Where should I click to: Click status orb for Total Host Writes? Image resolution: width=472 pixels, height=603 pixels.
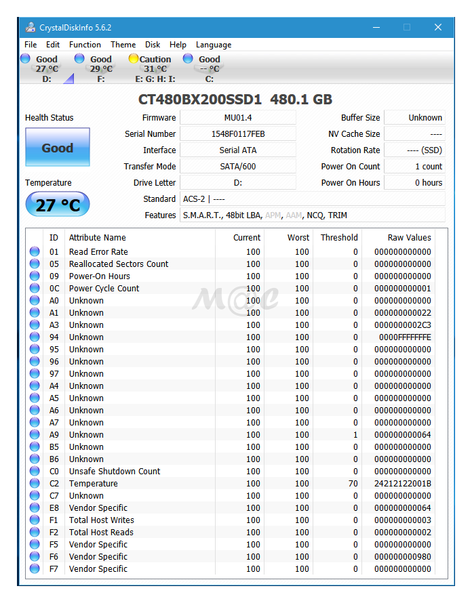pos(35,520)
